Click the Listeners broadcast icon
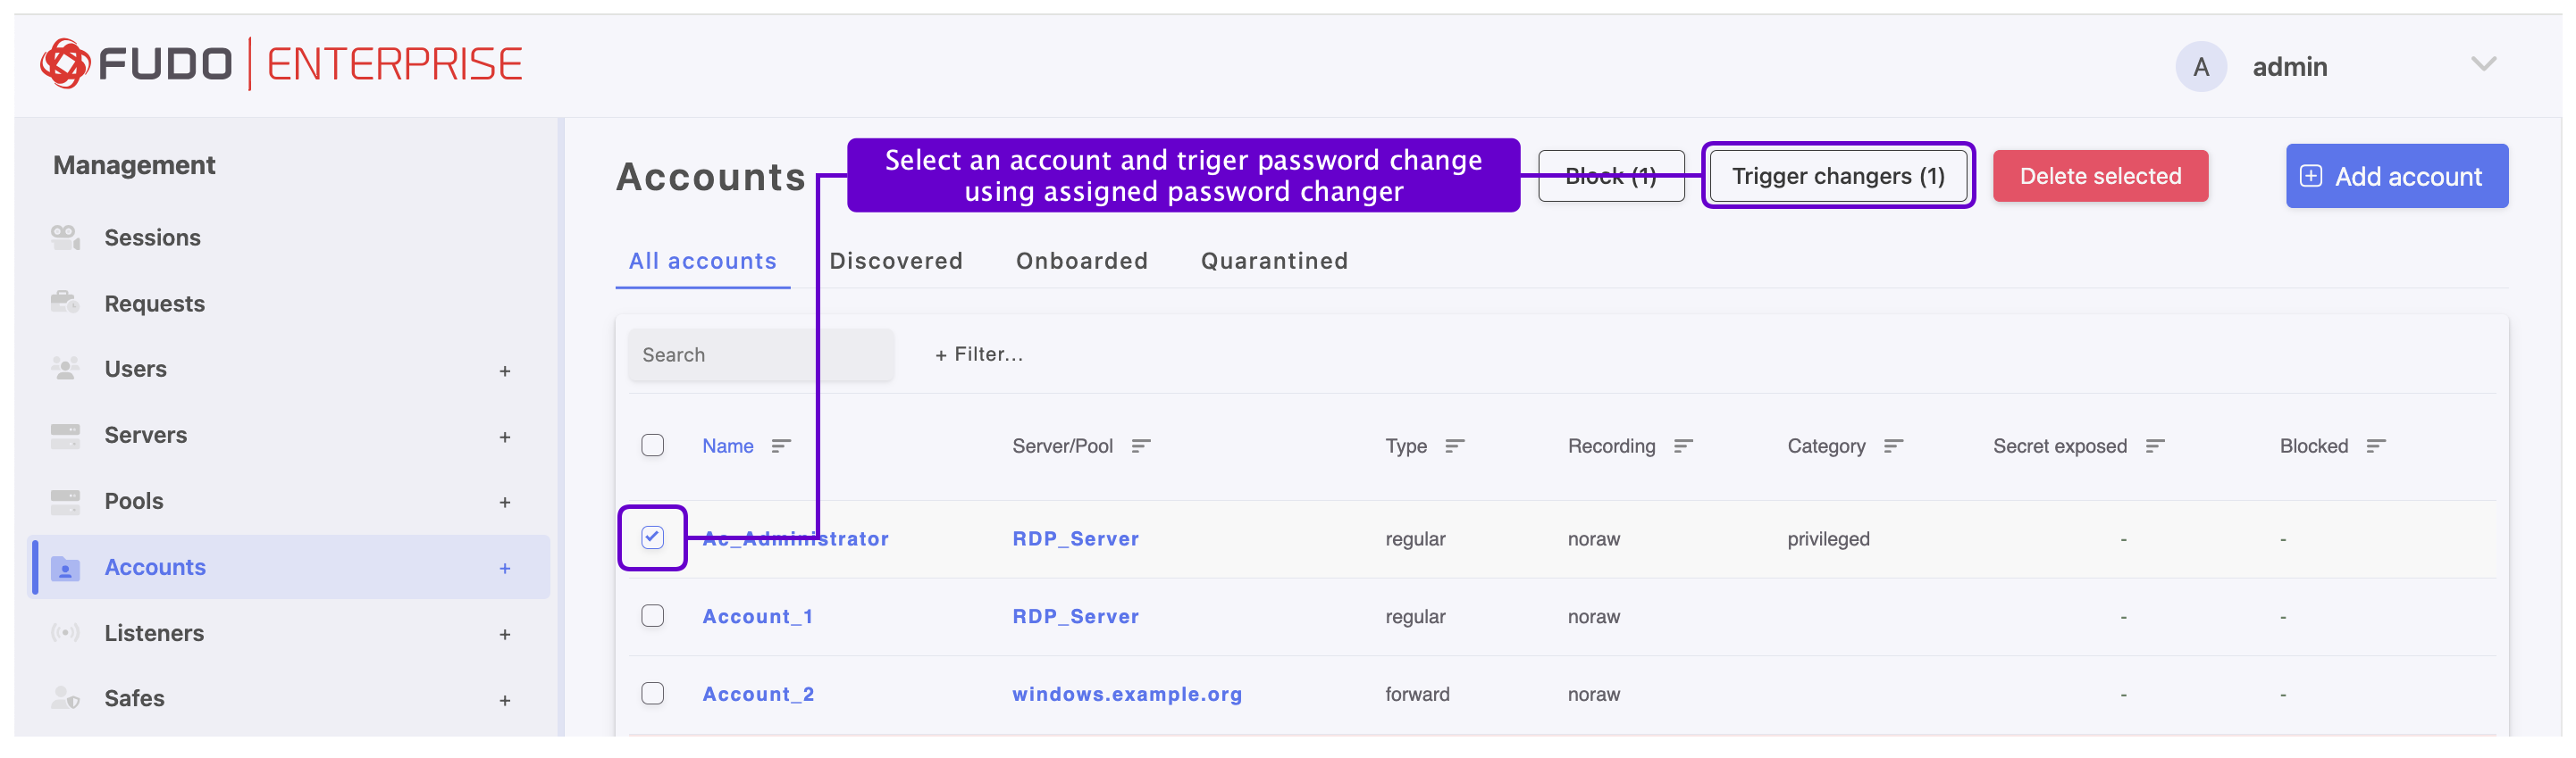This screenshot has height=758, width=2576. [65, 633]
